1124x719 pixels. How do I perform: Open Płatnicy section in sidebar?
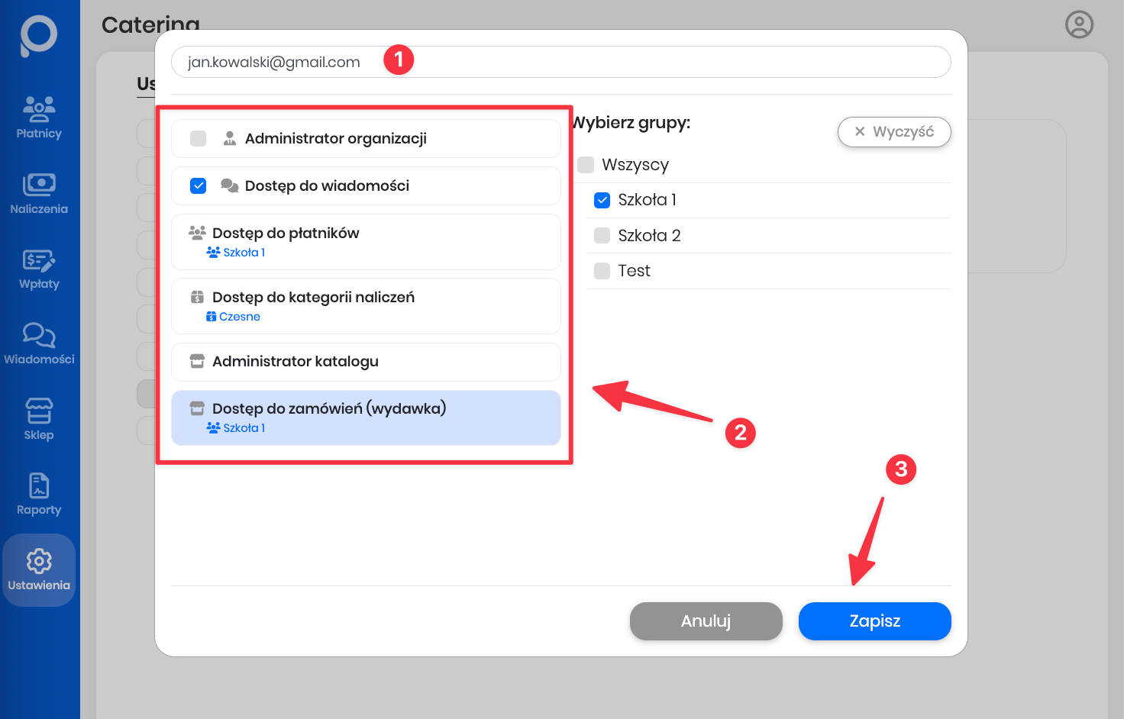coord(39,118)
